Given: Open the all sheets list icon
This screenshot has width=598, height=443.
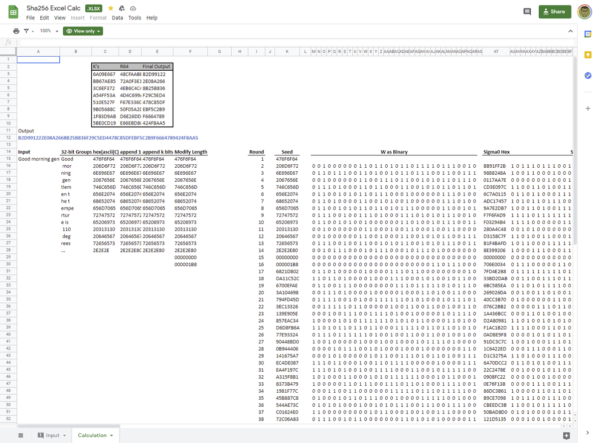Looking at the screenshot, I should pos(21,436).
